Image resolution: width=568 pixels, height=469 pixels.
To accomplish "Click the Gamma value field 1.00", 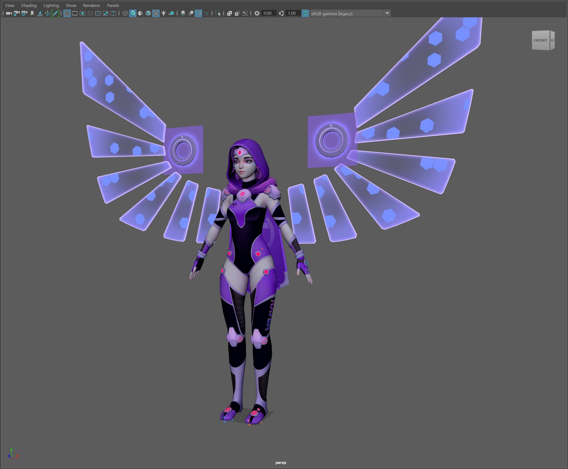I will tap(293, 13).
